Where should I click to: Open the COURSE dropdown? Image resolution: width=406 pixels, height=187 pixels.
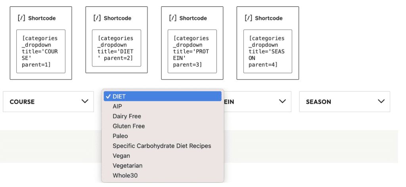pyautogui.click(x=48, y=102)
